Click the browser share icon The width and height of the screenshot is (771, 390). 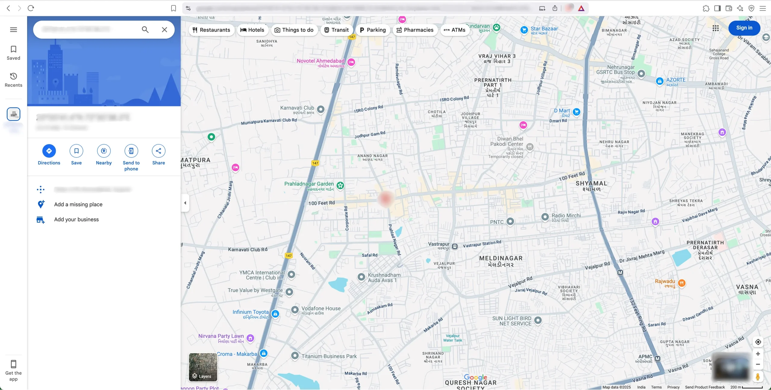(x=555, y=8)
